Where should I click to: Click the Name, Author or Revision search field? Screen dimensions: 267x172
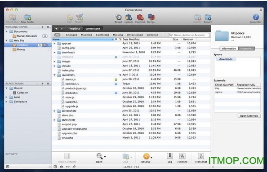tap(189, 35)
